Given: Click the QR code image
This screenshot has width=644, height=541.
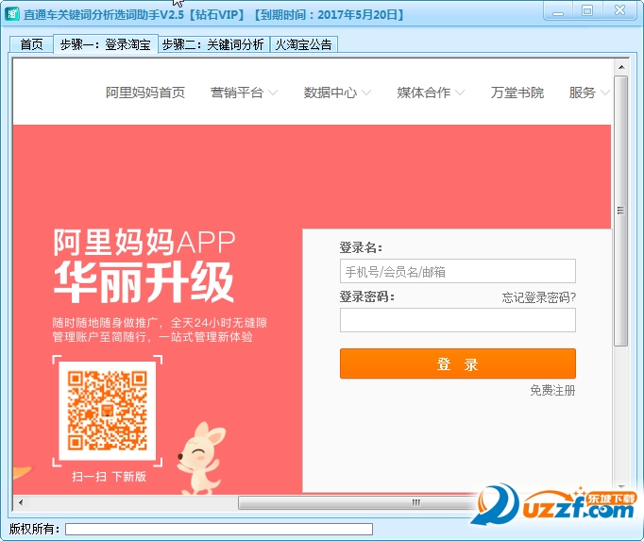Looking at the screenshot, I should click(108, 411).
